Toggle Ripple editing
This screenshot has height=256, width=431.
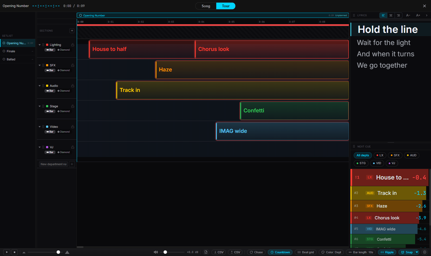(x=387, y=252)
